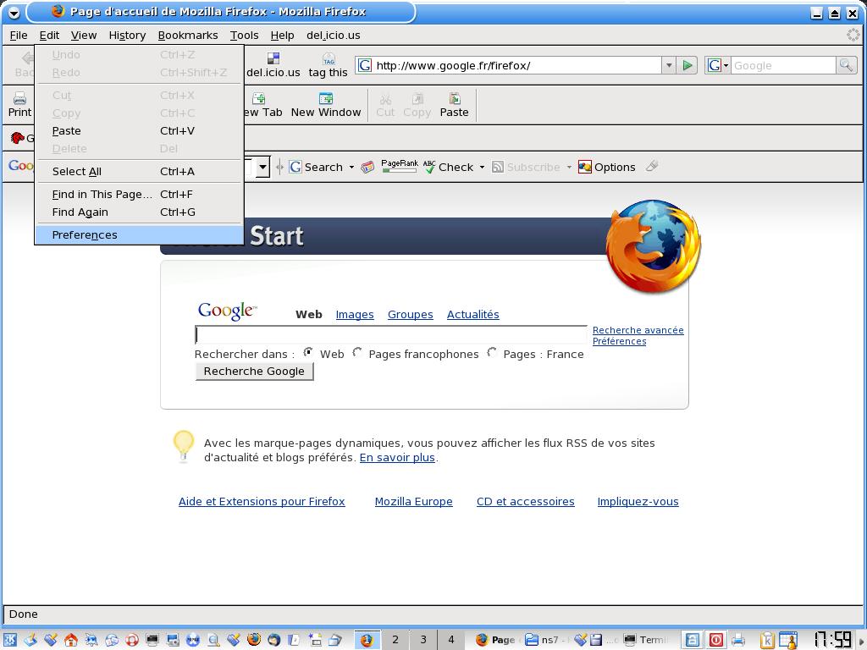Select the 'Pages francophones' radio button
The width and height of the screenshot is (867, 650).
pos(357,353)
